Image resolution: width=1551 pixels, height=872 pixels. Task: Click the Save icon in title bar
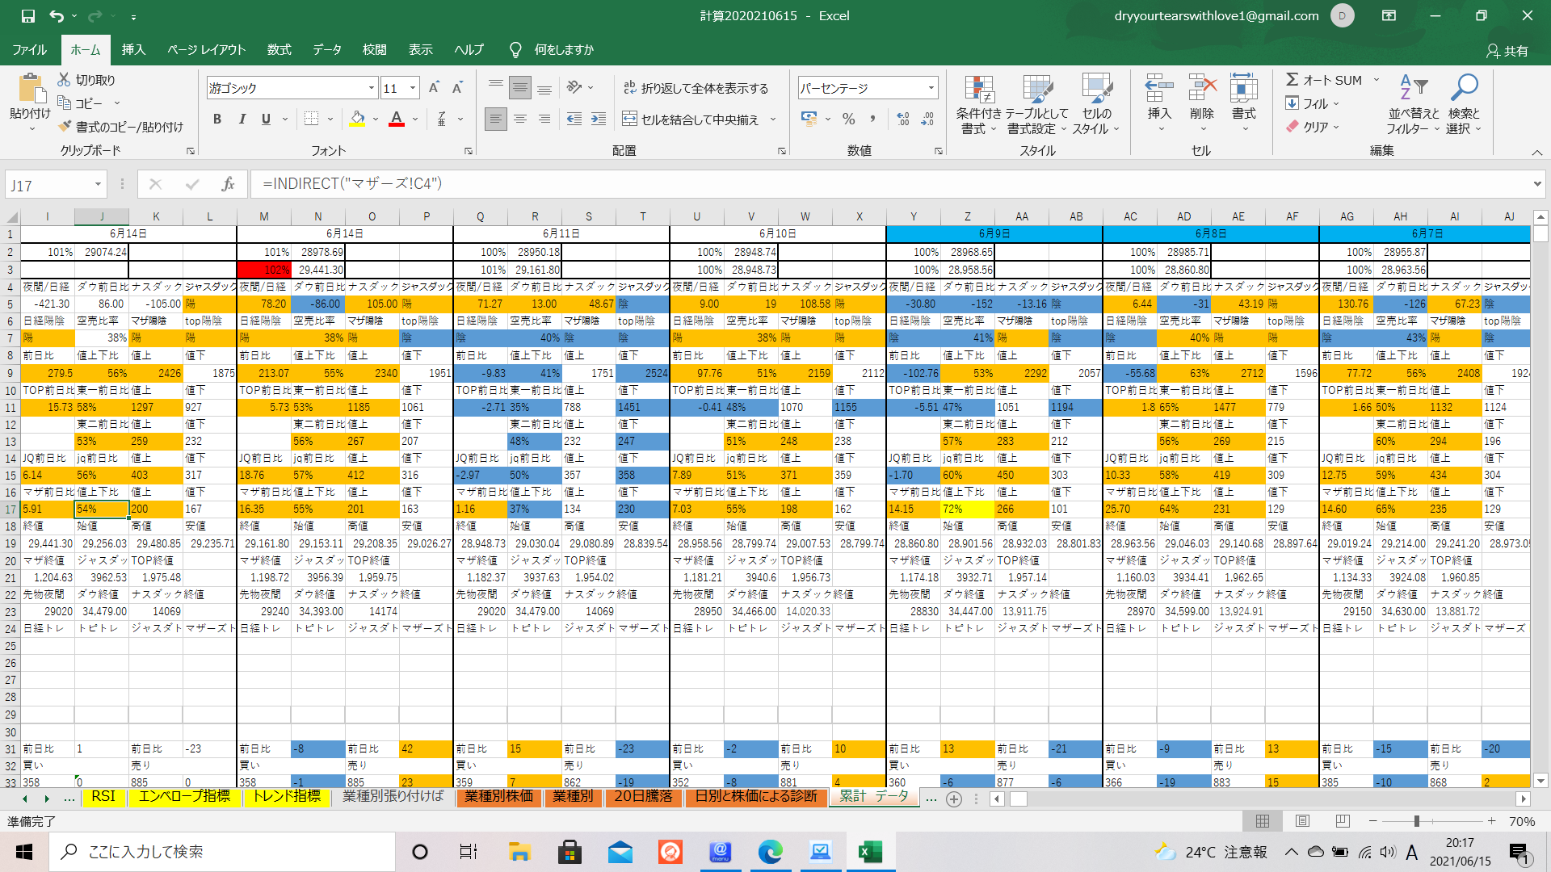click(27, 15)
